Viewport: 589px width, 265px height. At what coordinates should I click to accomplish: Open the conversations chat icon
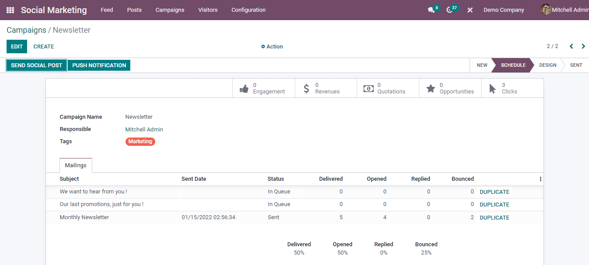pyautogui.click(x=432, y=10)
